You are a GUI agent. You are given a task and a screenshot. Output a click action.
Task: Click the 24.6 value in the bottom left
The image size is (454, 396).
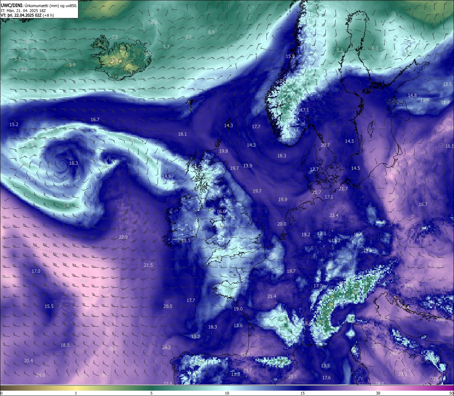(40, 375)
